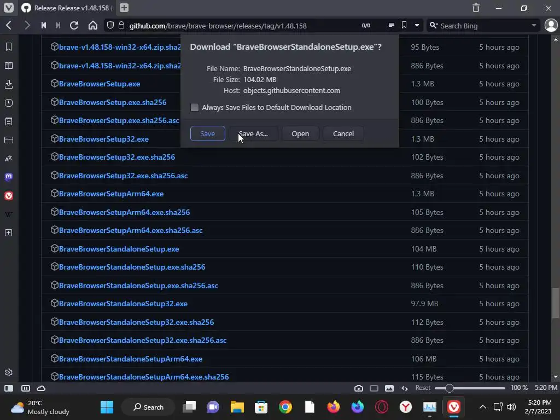Open BraveBrowserStandaloneSetup32.exe link
Viewport: 560px width, 420px height.
pyautogui.click(x=123, y=304)
